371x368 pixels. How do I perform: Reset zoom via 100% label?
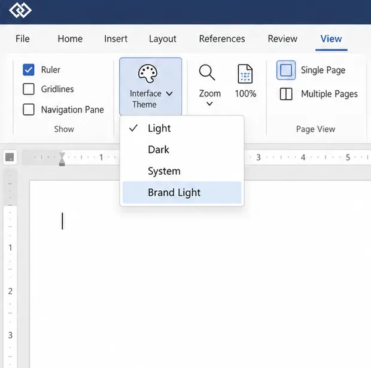(245, 94)
